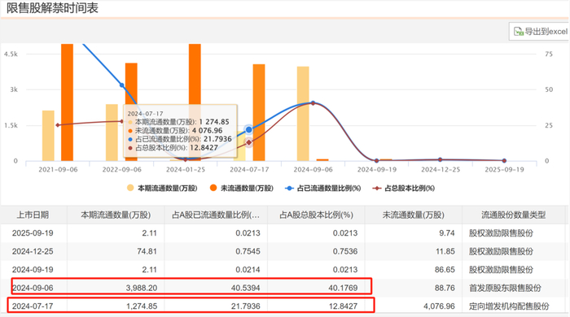The width and height of the screenshot is (570, 317).
Task: Click the 3,988.20 table value
Action: (x=142, y=288)
